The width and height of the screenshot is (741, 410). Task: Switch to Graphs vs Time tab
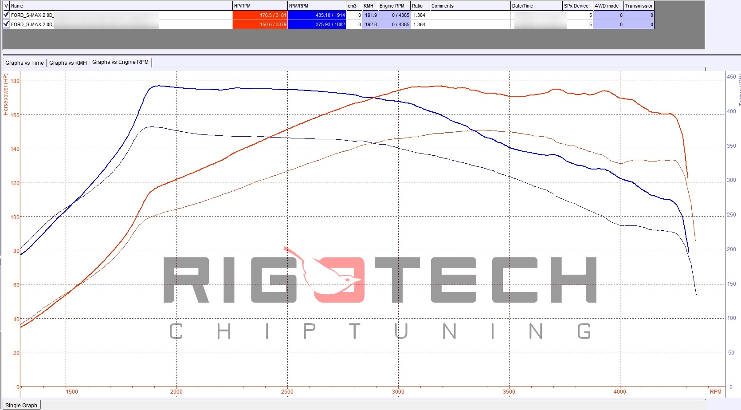pos(24,63)
